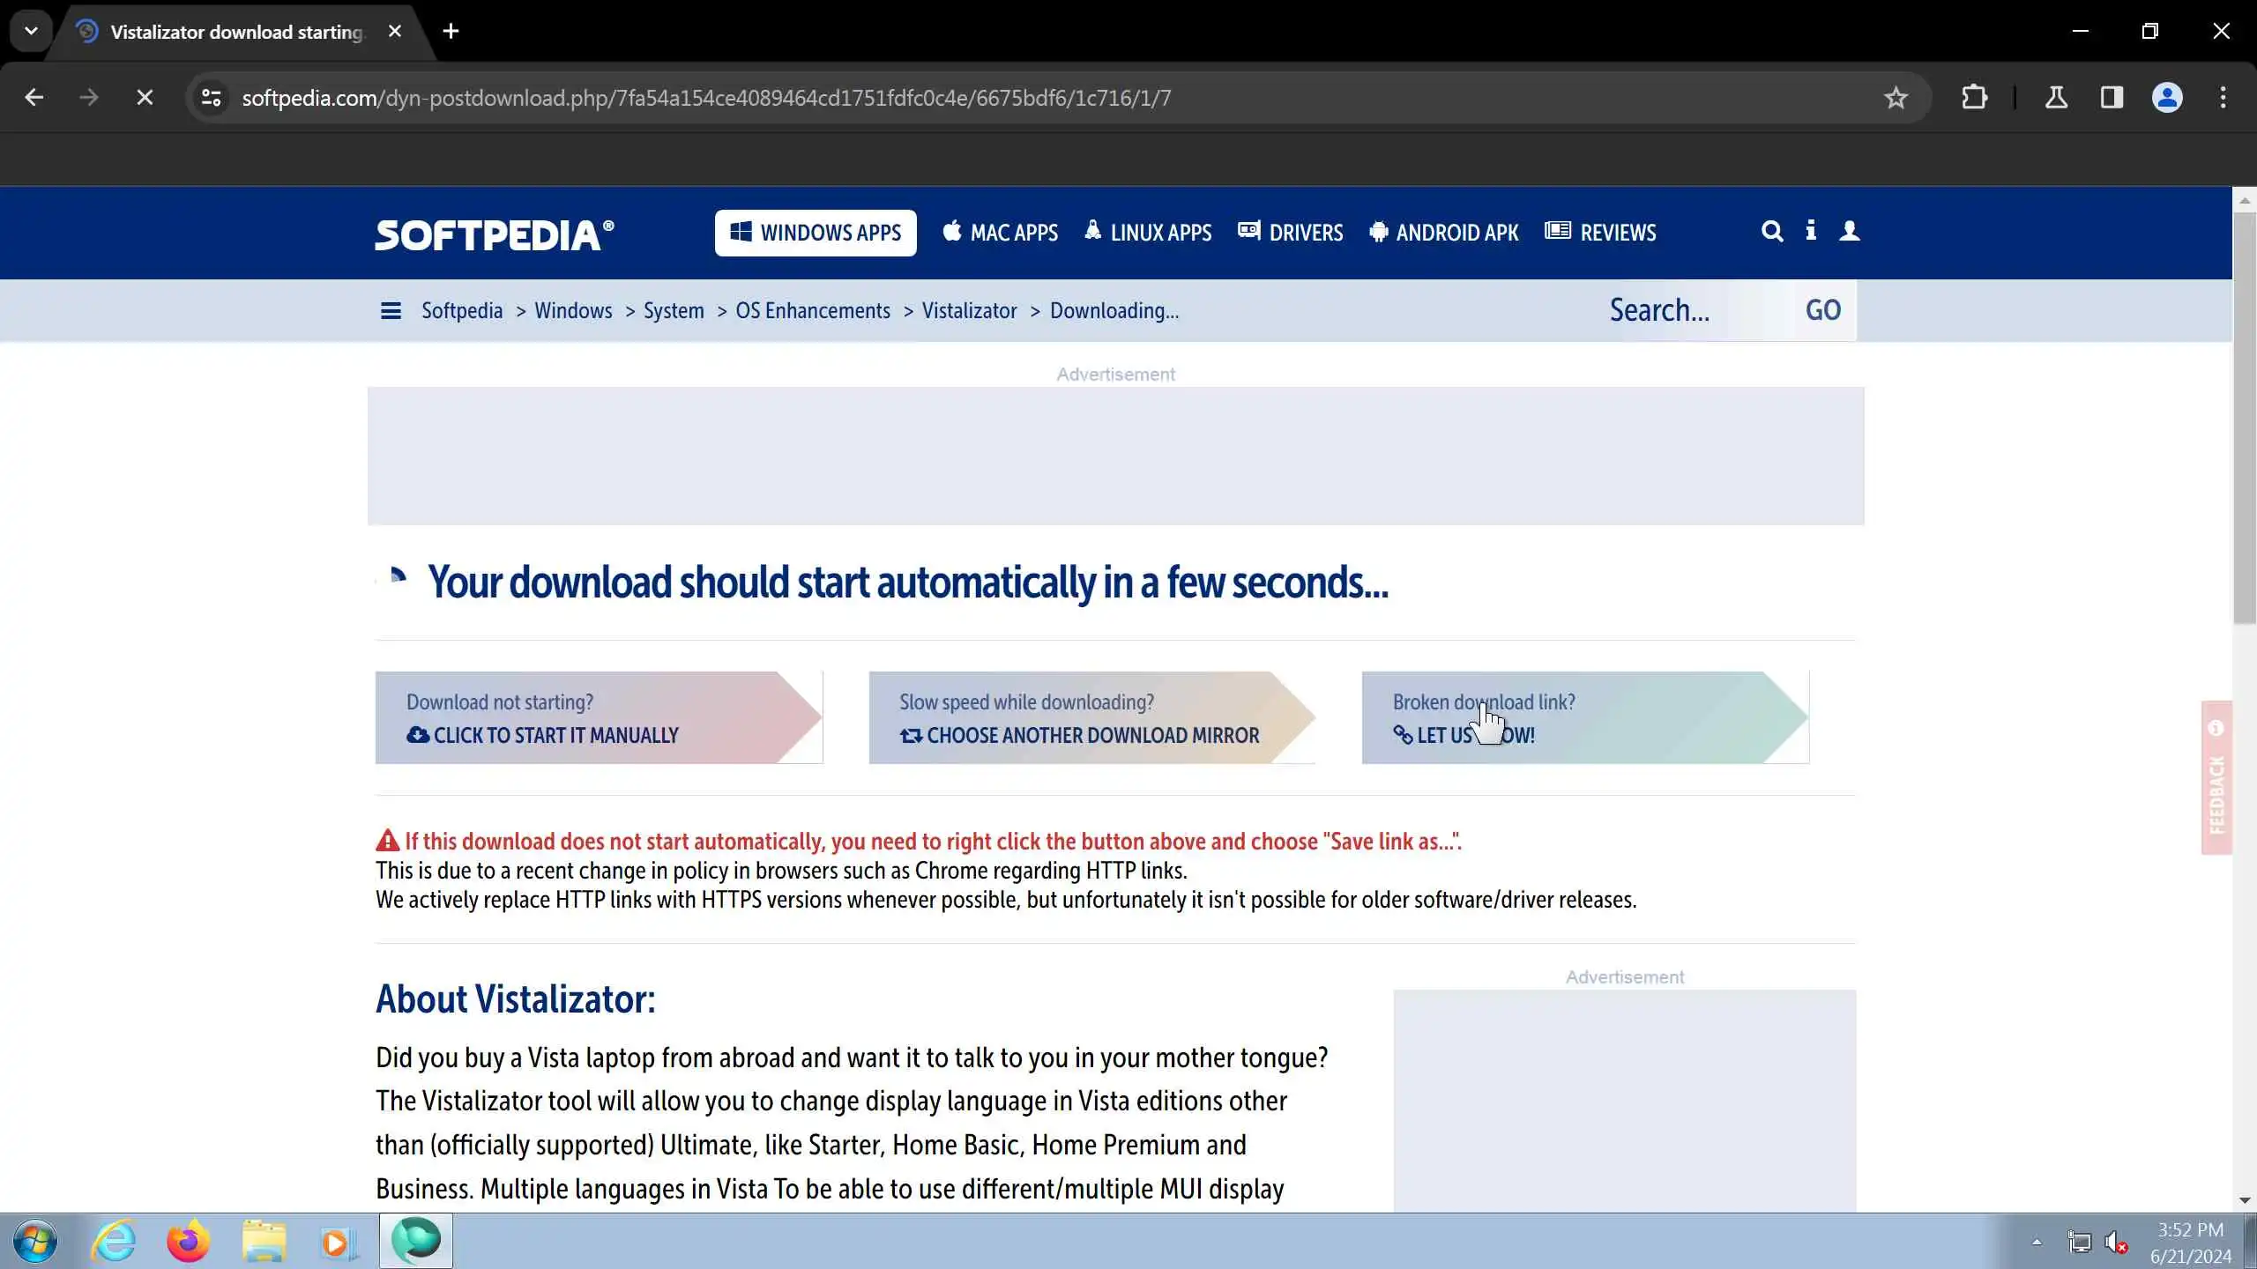The height and width of the screenshot is (1269, 2257).
Task: Open the hamburger menu beside breadcrumbs
Action: (x=391, y=311)
